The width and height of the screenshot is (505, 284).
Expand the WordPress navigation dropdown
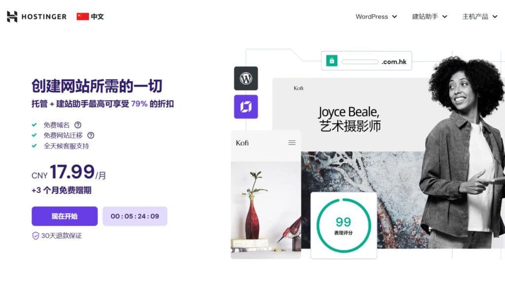pos(376,16)
